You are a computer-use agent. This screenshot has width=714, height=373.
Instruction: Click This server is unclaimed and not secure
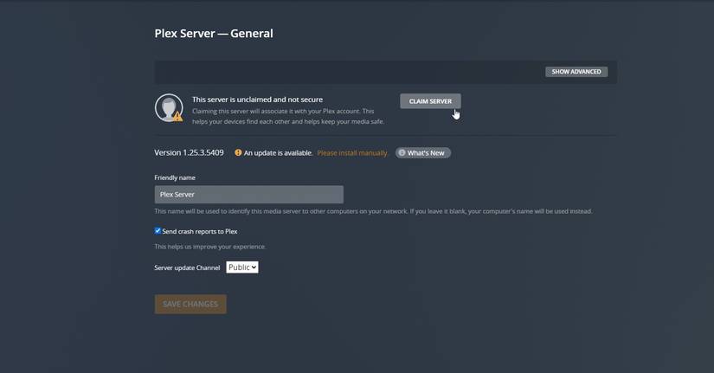(x=257, y=100)
